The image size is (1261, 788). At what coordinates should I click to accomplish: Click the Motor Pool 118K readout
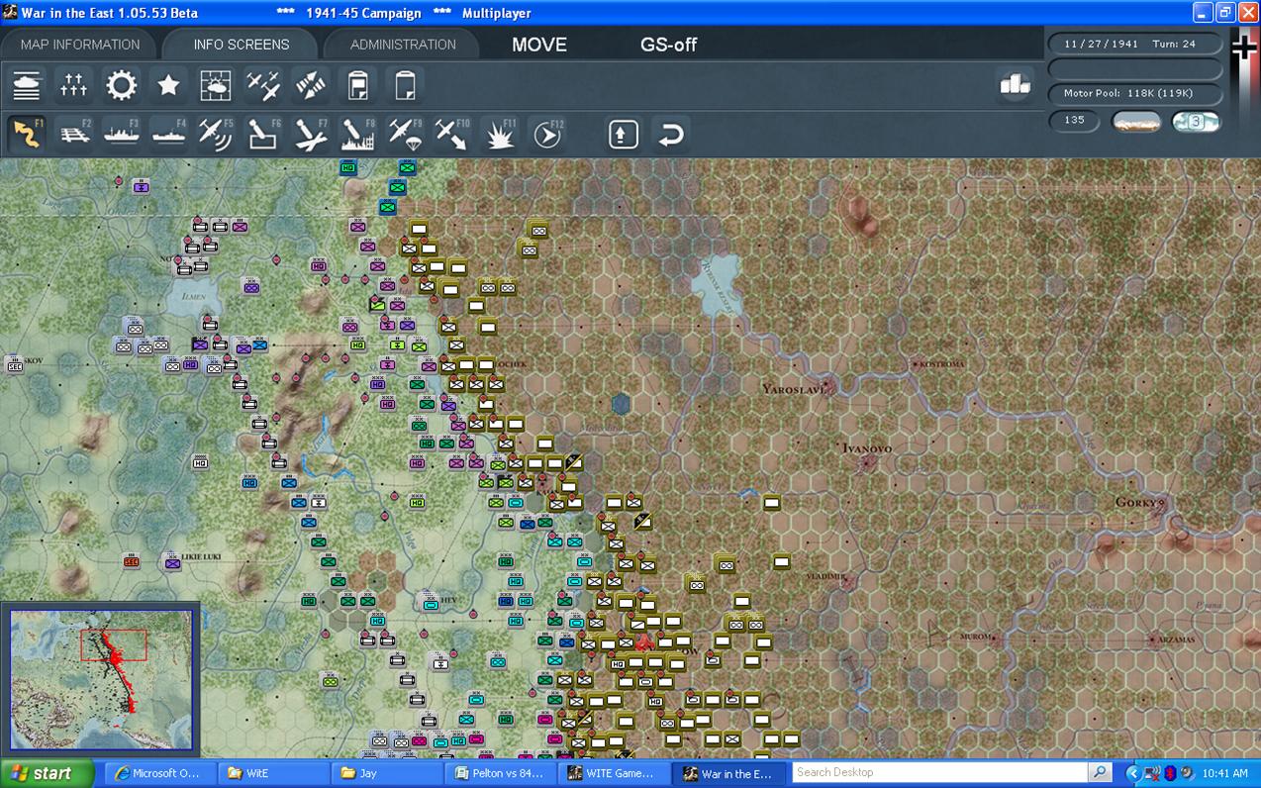coord(1134,93)
